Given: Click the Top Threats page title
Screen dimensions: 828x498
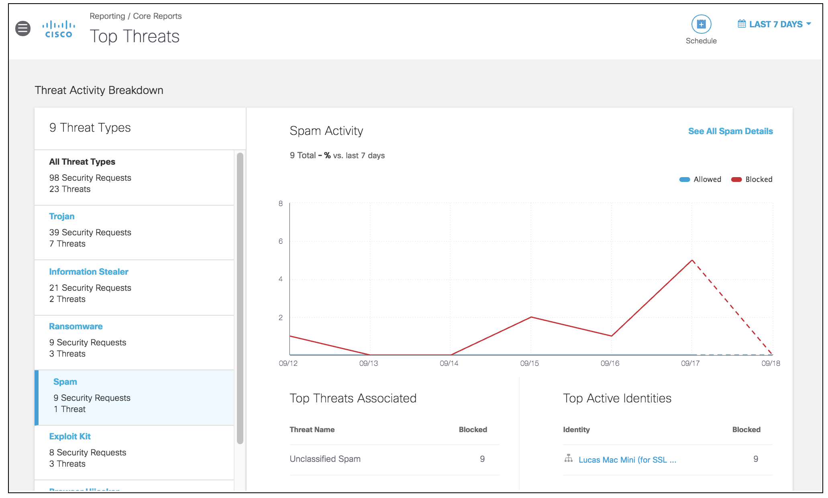Looking at the screenshot, I should point(135,37).
